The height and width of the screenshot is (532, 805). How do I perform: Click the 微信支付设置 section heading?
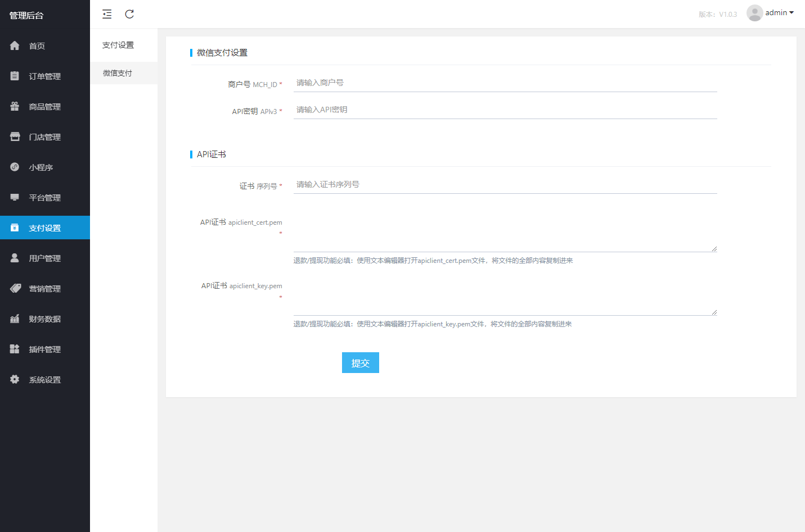point(222,52)
